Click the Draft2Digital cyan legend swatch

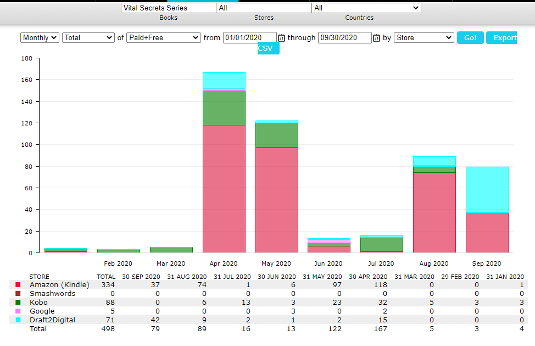(x=18, y=320)
